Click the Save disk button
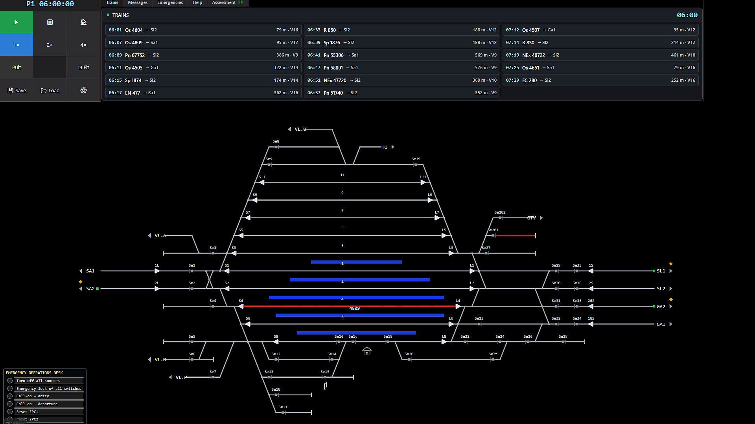This screenshot has height=424, width=755. [17, 90]
